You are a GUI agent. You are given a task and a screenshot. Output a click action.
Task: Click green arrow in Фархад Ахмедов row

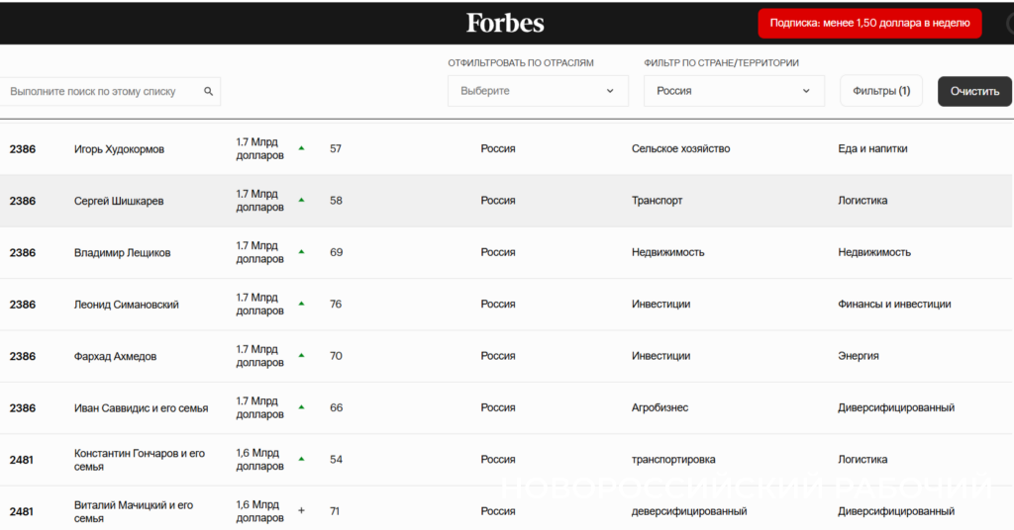[x=301, y=356]
